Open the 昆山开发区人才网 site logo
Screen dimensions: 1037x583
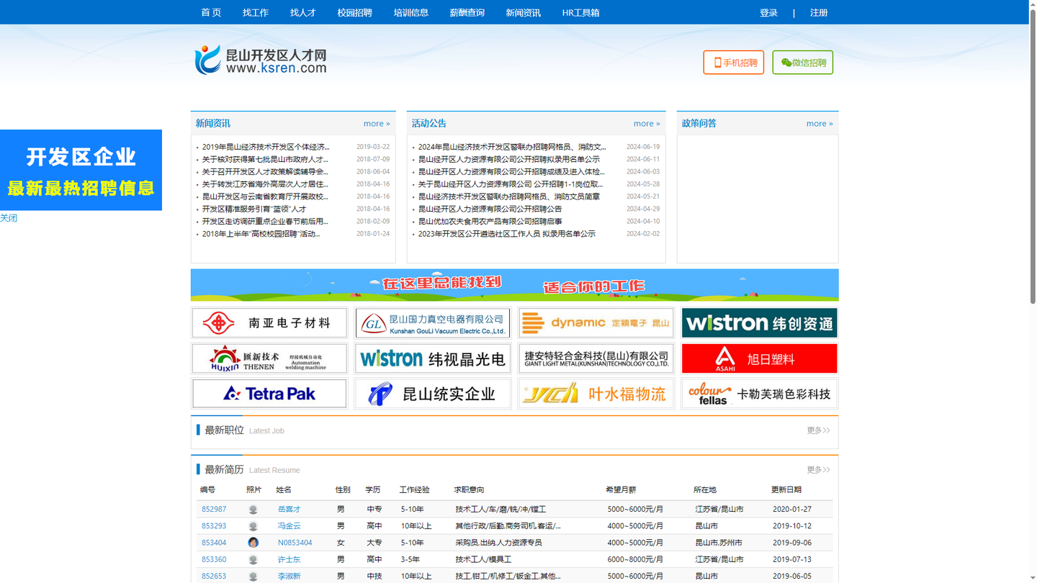tap(261, 60)
